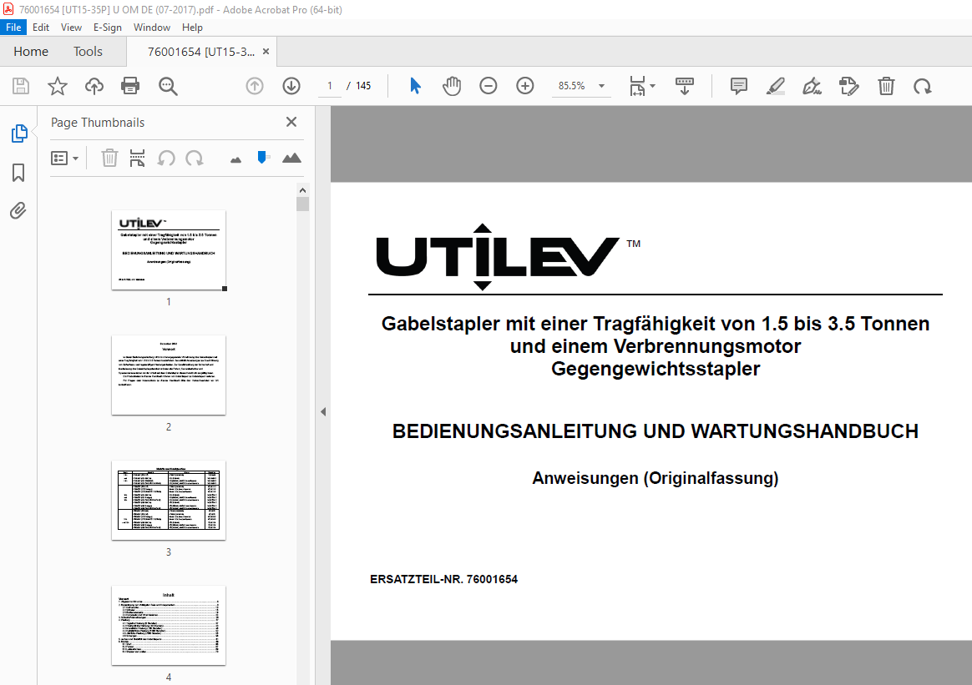Reduce thumbnail size small mountain icon
Viewport: 972px width, 685px height.
(235, 160)
